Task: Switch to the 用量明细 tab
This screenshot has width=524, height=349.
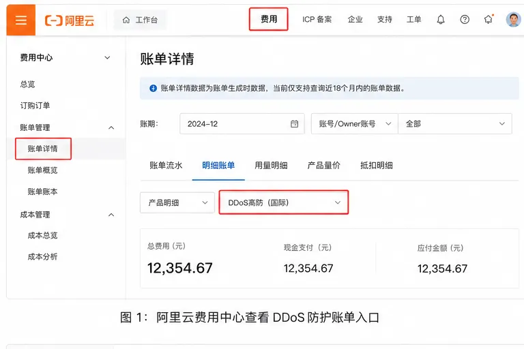Action: [271, 166]
